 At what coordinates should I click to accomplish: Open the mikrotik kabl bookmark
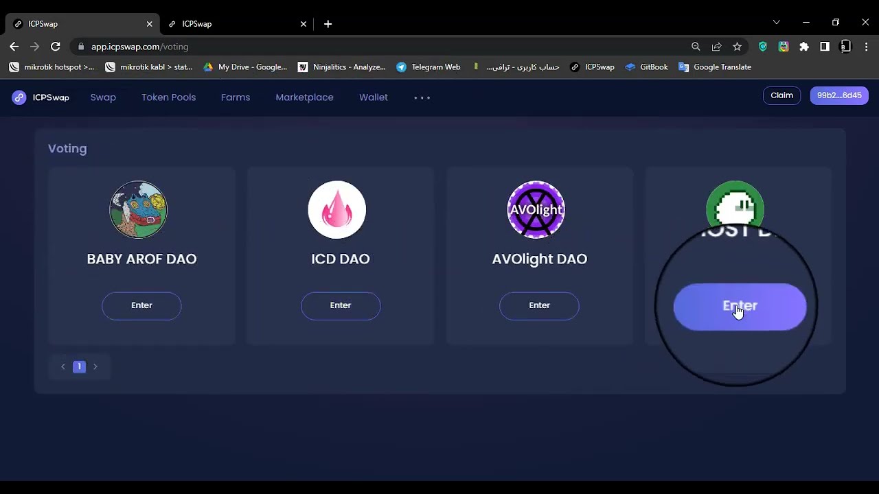[149, 67]
